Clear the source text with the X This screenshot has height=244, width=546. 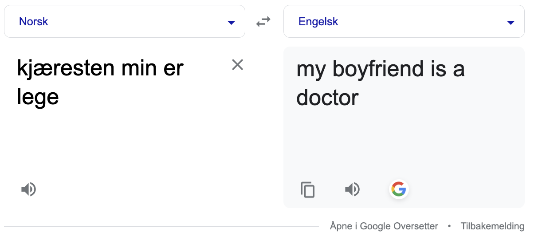coord(238,65)
